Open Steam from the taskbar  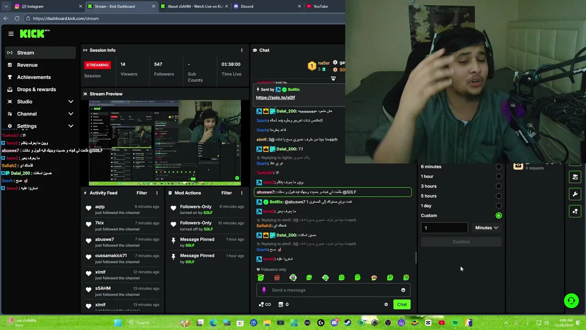[x=347, y=323]
